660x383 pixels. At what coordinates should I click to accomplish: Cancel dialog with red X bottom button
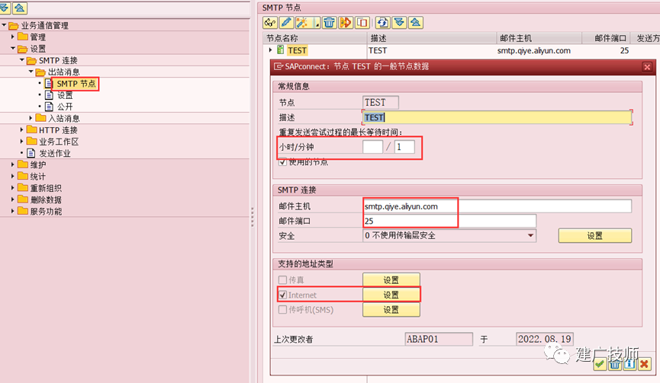[x=644, y=364]
